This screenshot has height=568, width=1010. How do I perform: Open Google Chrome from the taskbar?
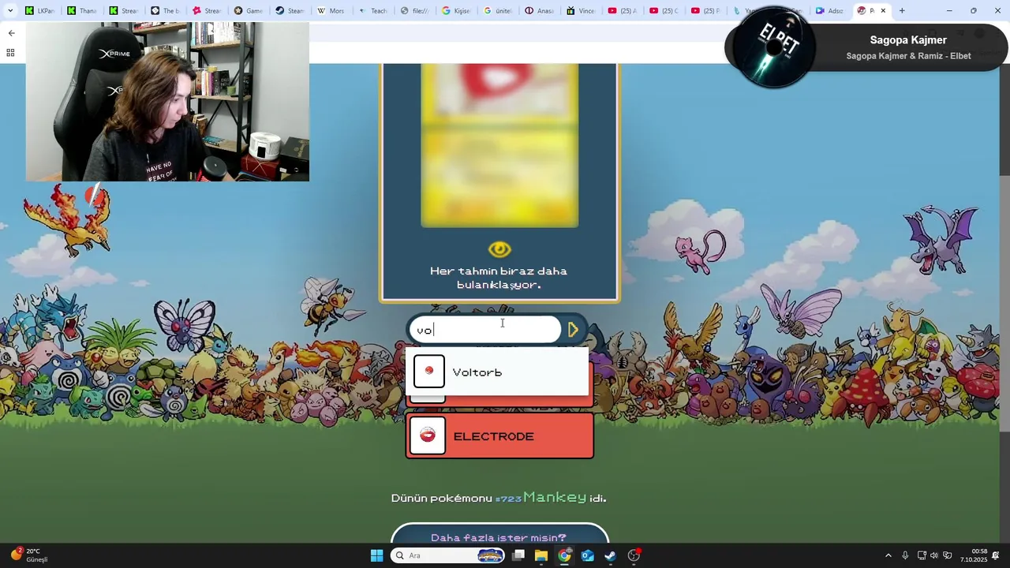click(564, 555)
